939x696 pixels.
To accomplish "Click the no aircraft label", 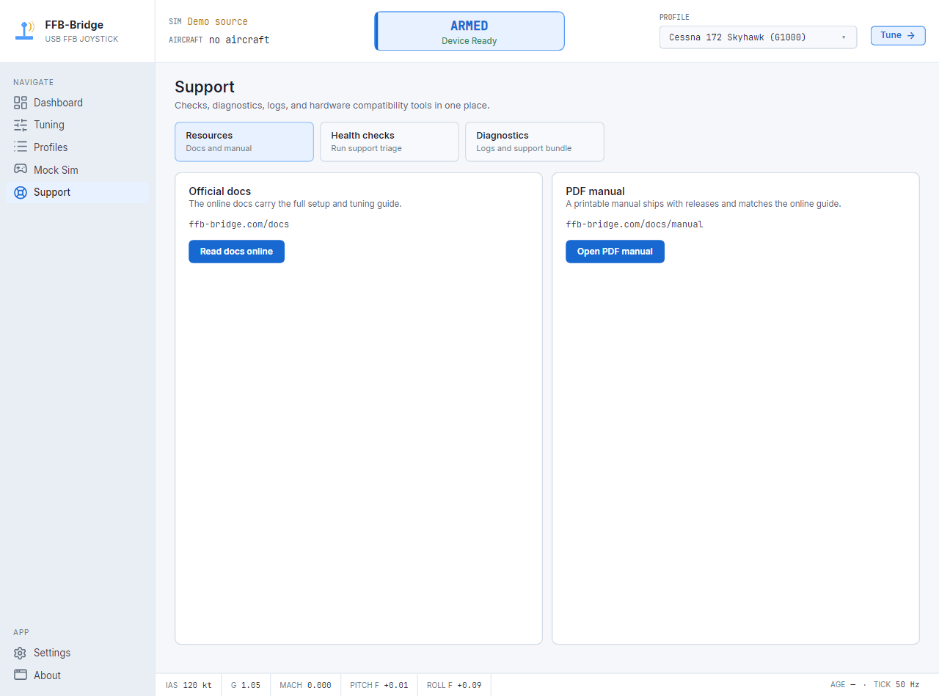I will click(239, 40).
